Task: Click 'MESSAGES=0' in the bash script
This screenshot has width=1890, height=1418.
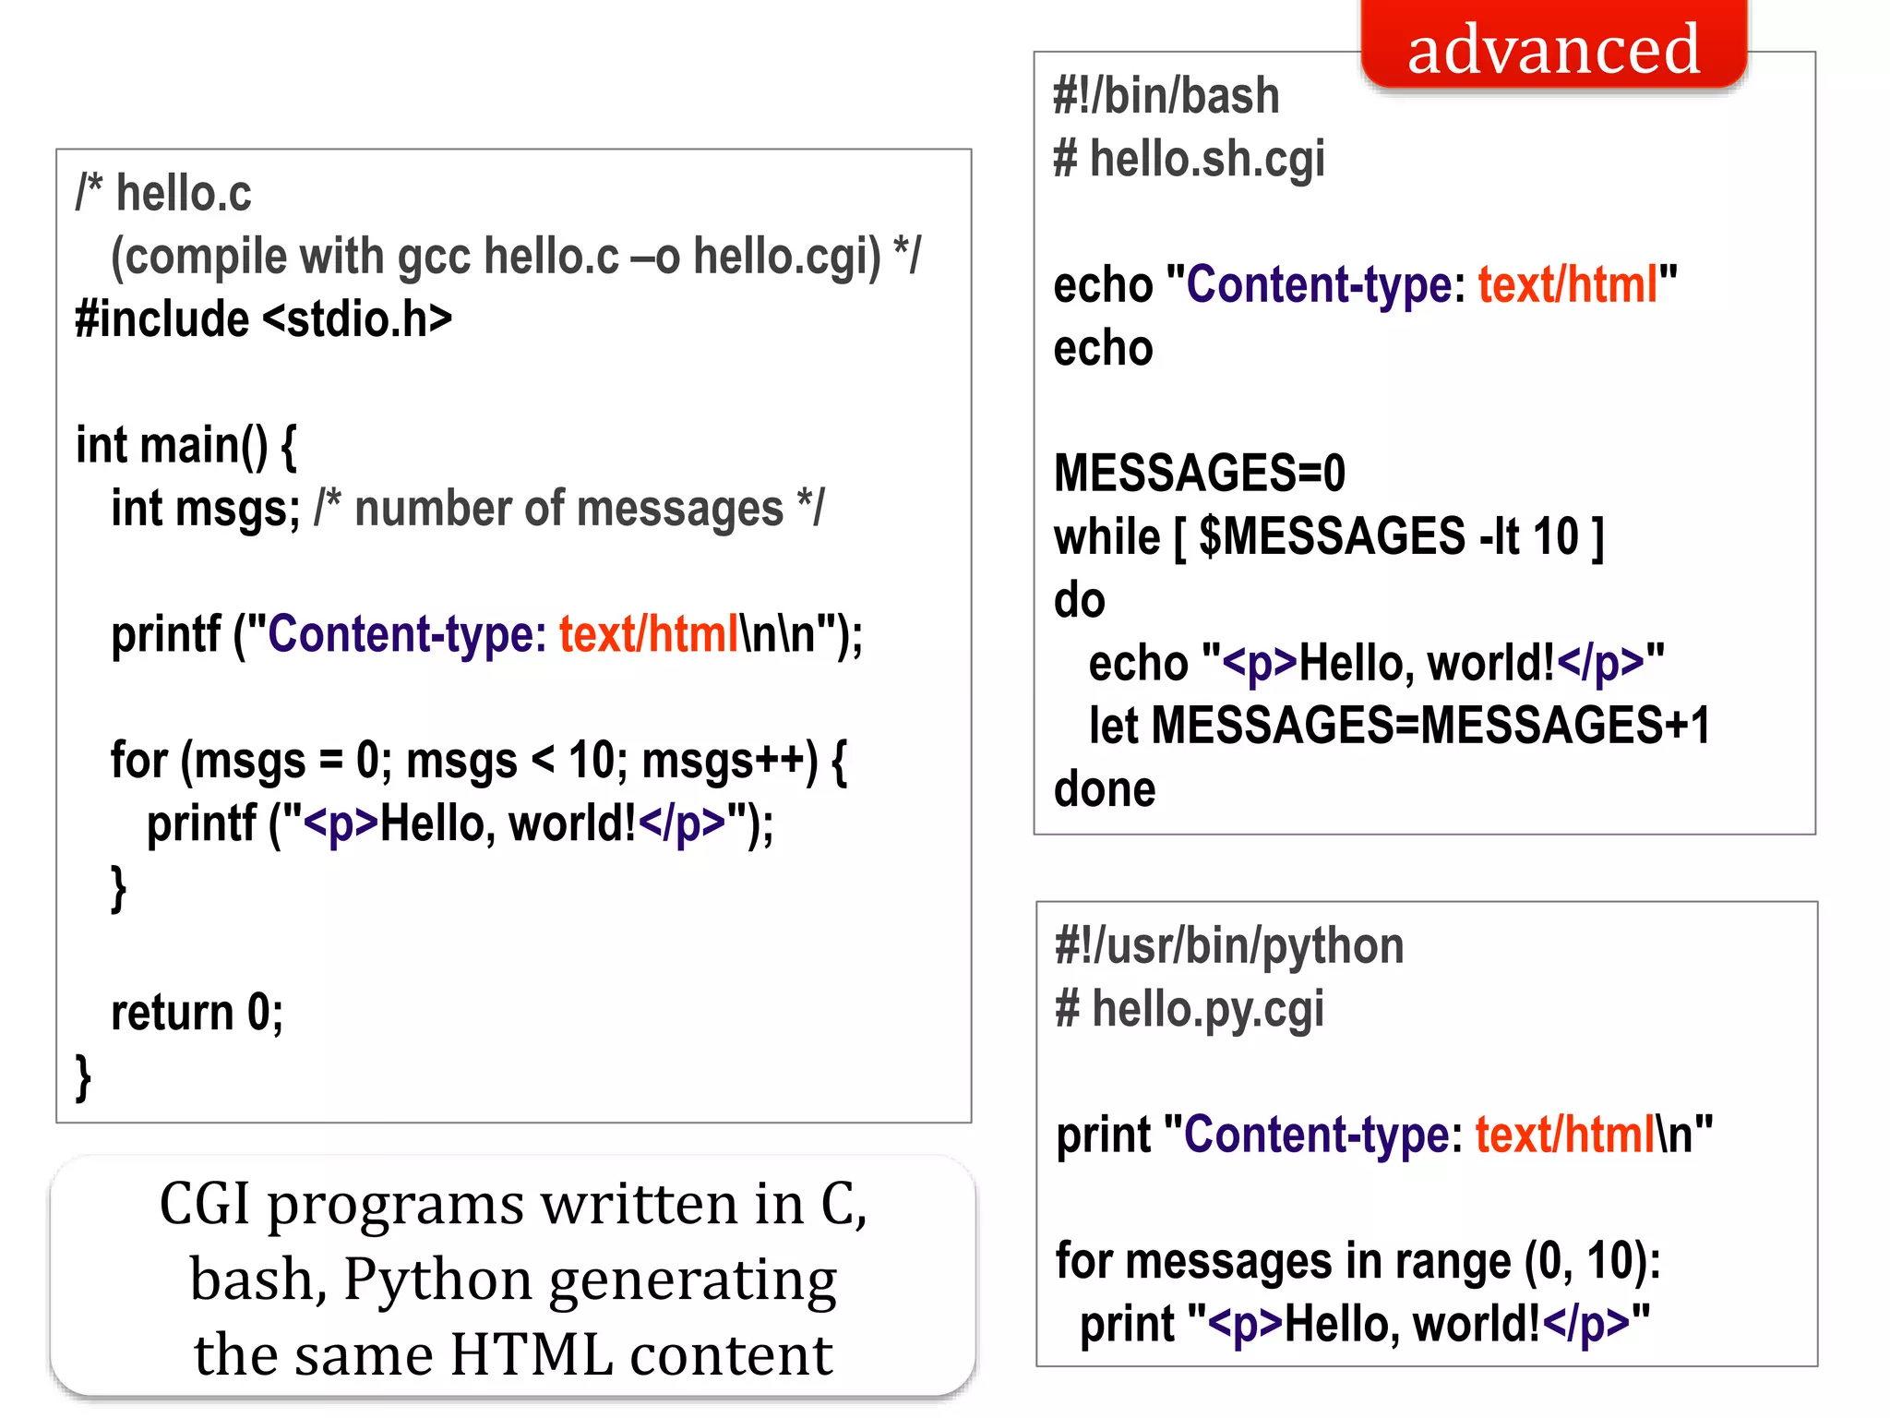Action: [1200, 474]
